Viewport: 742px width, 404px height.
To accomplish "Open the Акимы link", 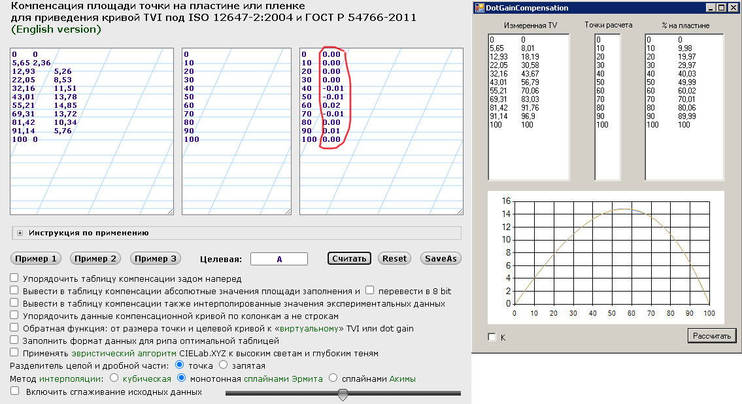I will click(402, 379).
